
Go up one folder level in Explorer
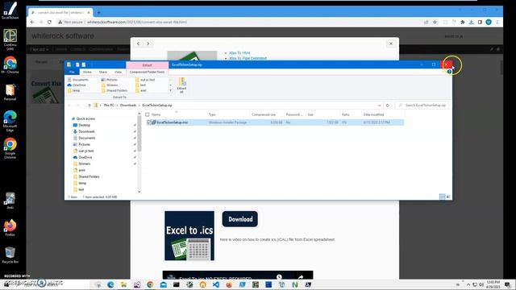(x=89, y=106)
